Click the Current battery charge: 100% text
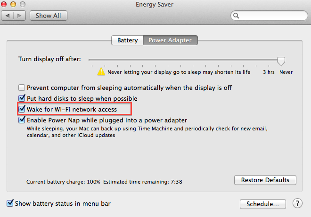311x217 pixels. tap(63, 182)
